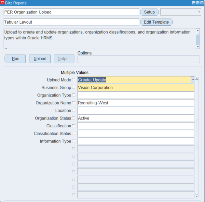Click the empty Information Type field
The height and width of the screenshot is (202, 205).
(x=136, y=141)
